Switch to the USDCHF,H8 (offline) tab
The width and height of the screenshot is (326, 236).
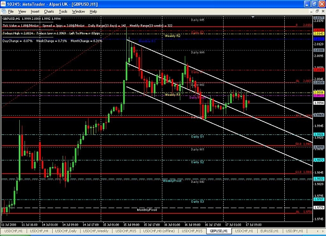click(159, 231)
